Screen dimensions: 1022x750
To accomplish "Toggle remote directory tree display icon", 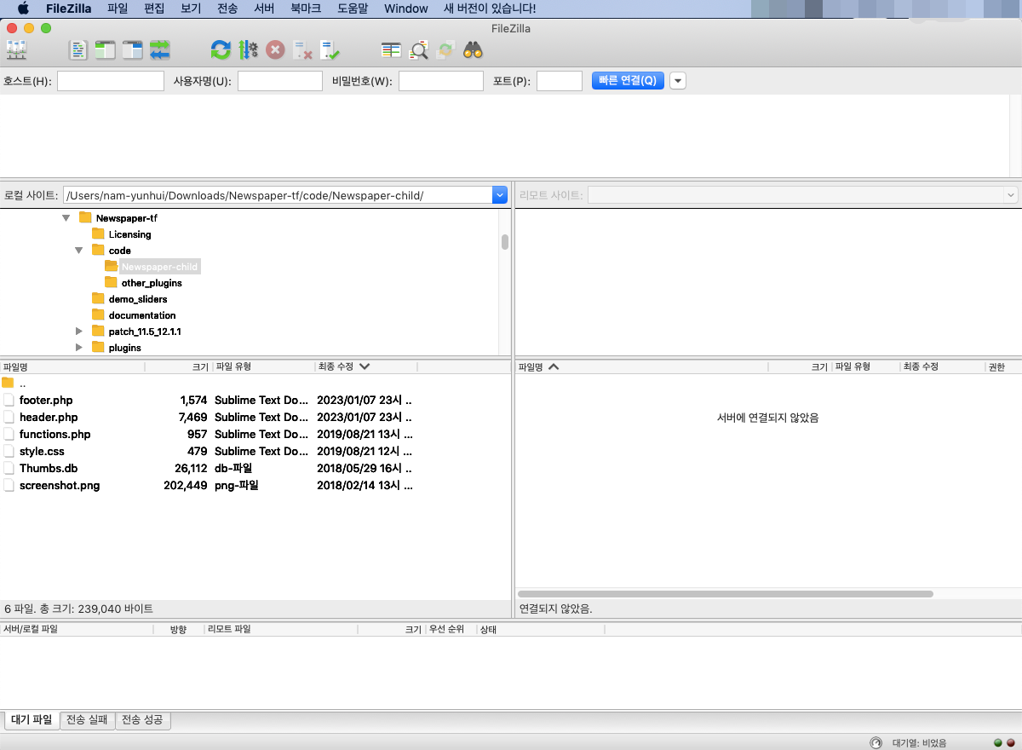I will click(x=132, y=50).
